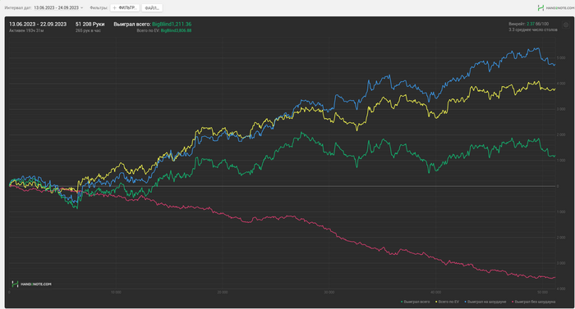575x309 pixels.
Task: Select EV total value 'BigBlind3,806.88'
Action: point(176,30)
